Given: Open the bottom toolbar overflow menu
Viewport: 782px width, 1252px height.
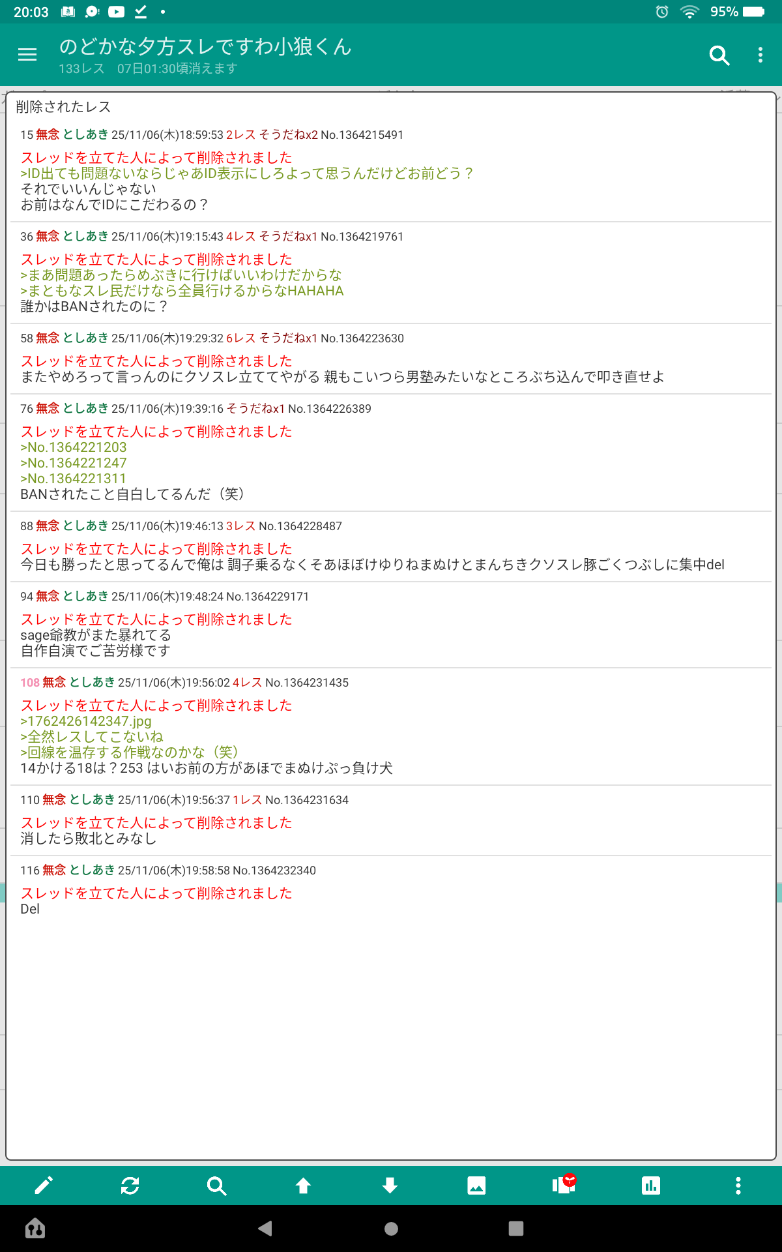Looking at the screenshot, I should [x=738, y=1185].
